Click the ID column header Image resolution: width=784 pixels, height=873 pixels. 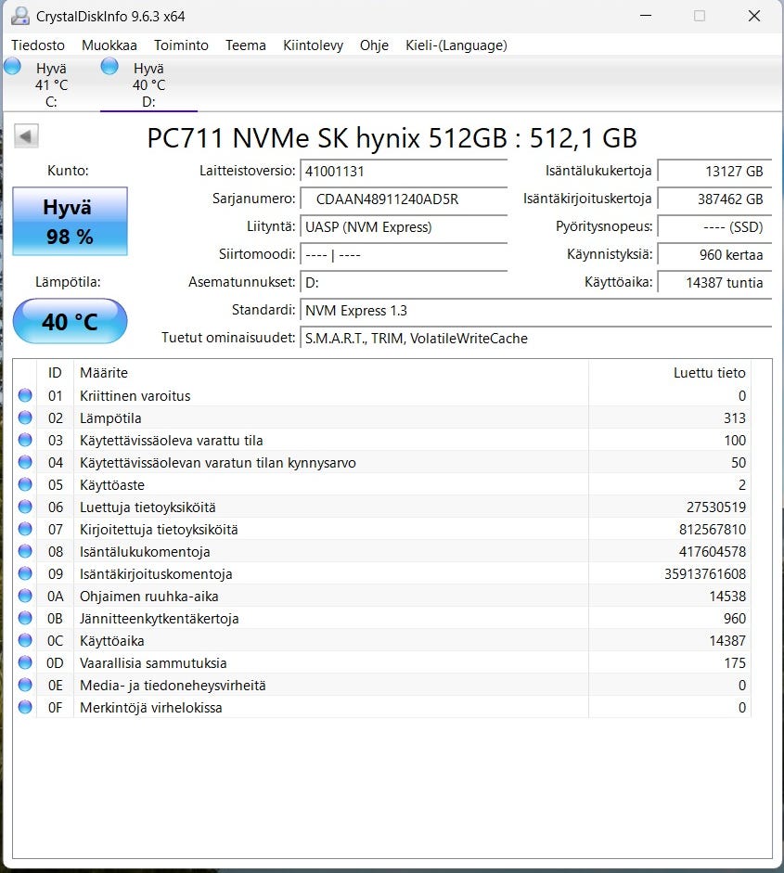[x=55, y=372]
